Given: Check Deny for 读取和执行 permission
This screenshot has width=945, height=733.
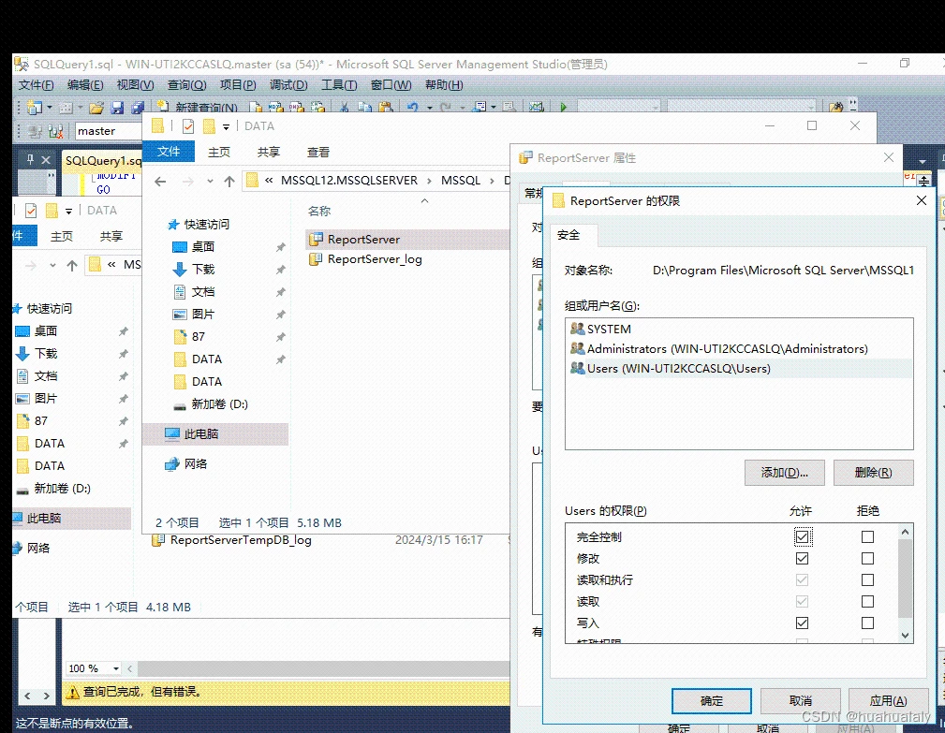Looking at the screenshot, I should 868,580.
